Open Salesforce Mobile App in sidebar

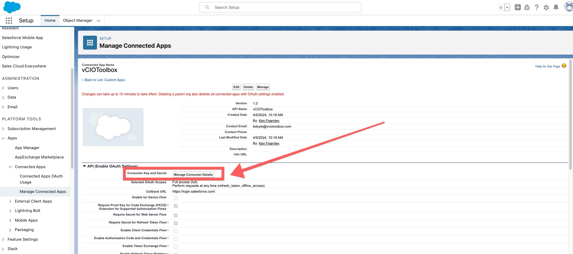click(22, 37)
